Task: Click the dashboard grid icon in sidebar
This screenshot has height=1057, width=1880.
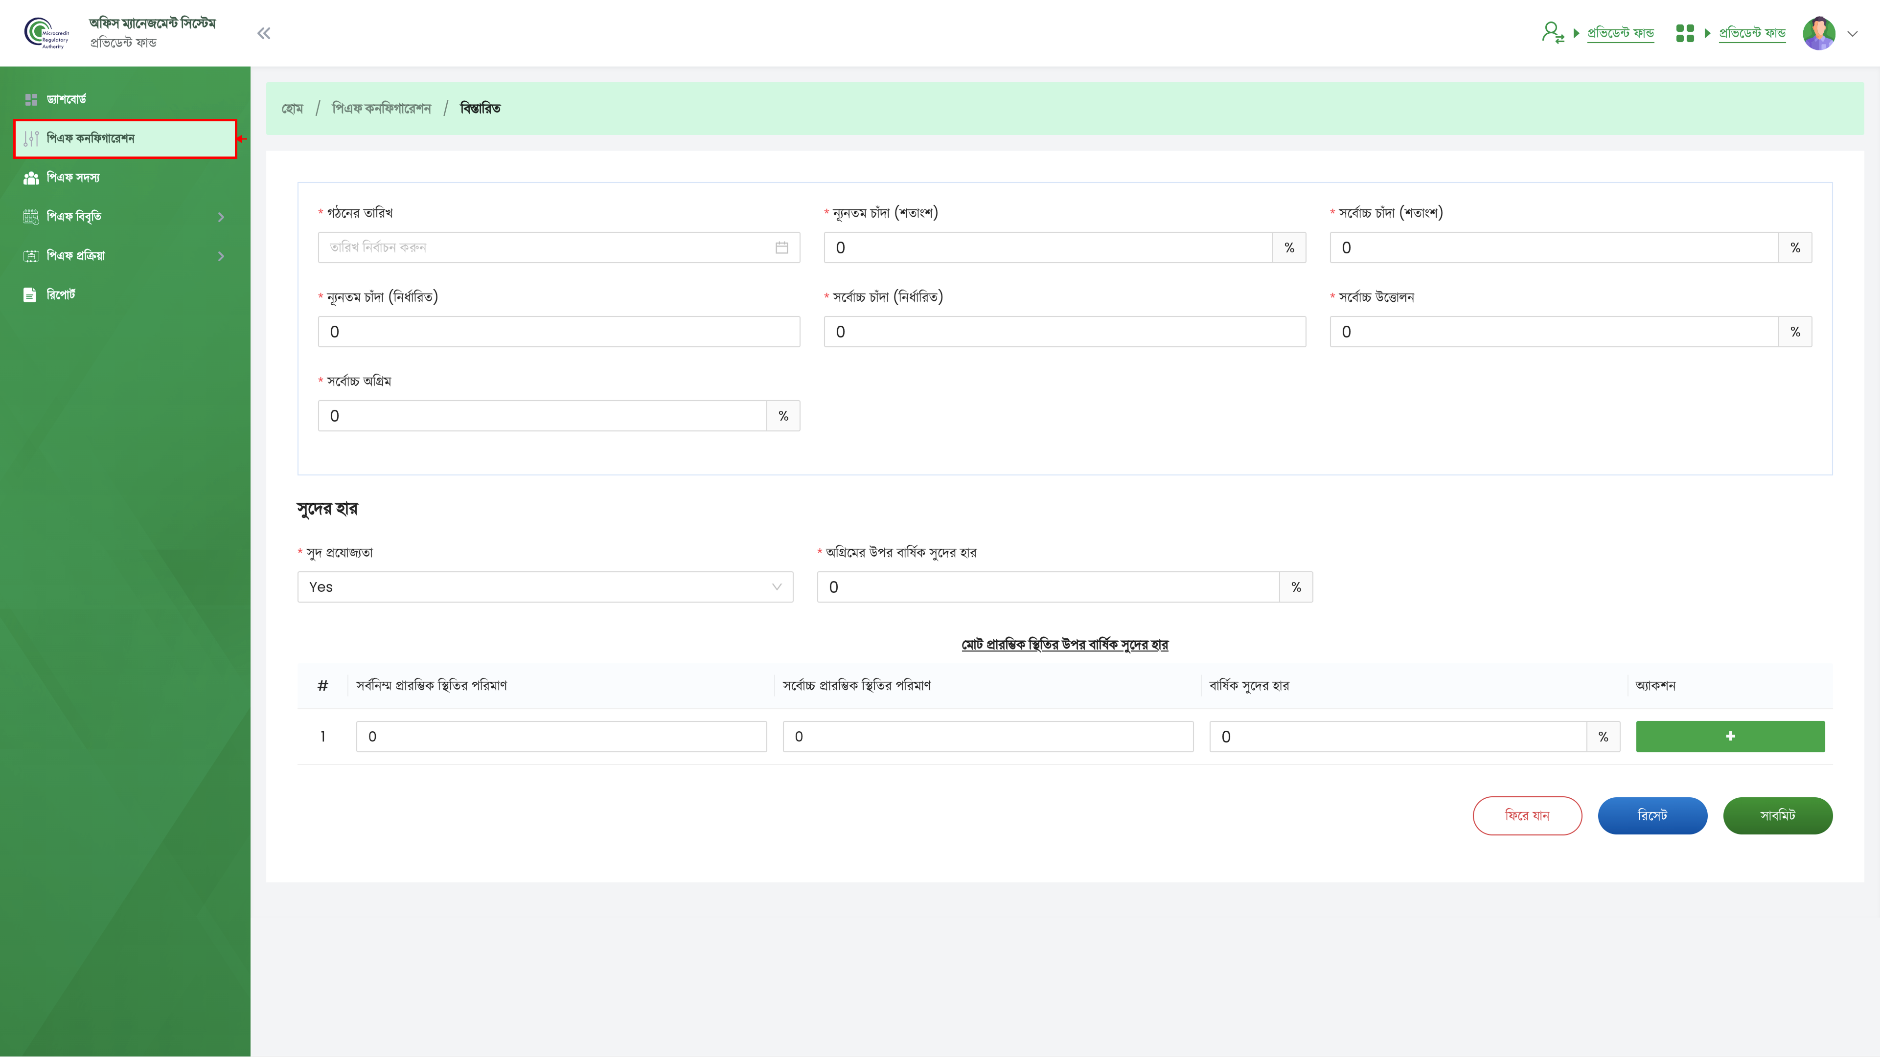Action: click(x=31, y=99)
